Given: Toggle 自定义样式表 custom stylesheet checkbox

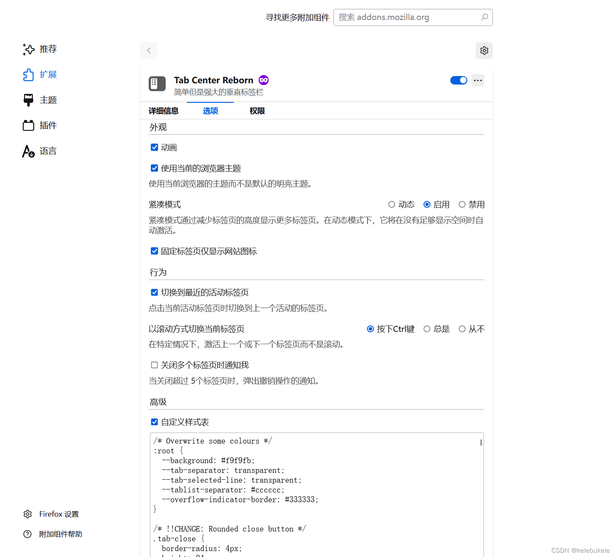Looking at the screenshot, I should [x=155, y=422].
